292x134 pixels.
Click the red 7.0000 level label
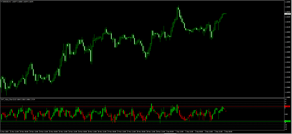click(288, 107)
